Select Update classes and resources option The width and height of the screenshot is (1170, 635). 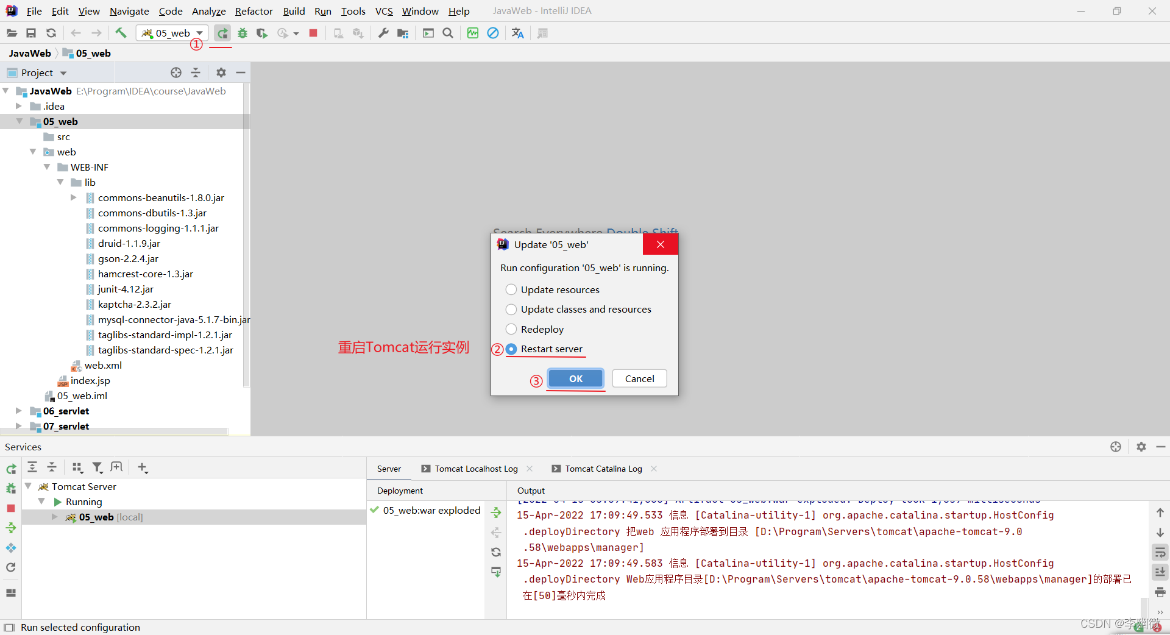point(511,309)
